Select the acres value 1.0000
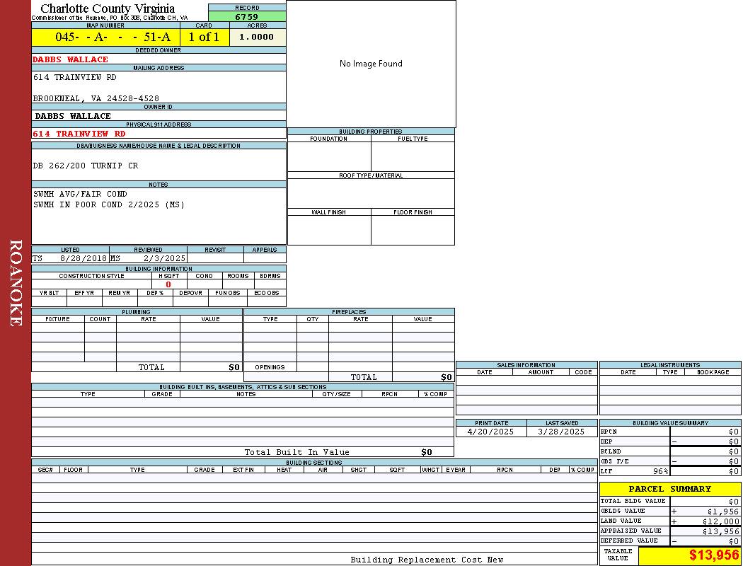Viewport: 743px width, 566px height. pos(256,37)
